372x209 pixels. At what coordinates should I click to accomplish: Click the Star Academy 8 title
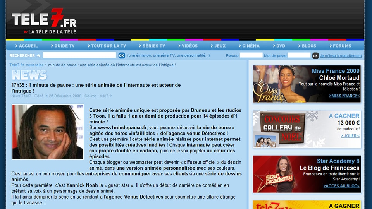338,161
